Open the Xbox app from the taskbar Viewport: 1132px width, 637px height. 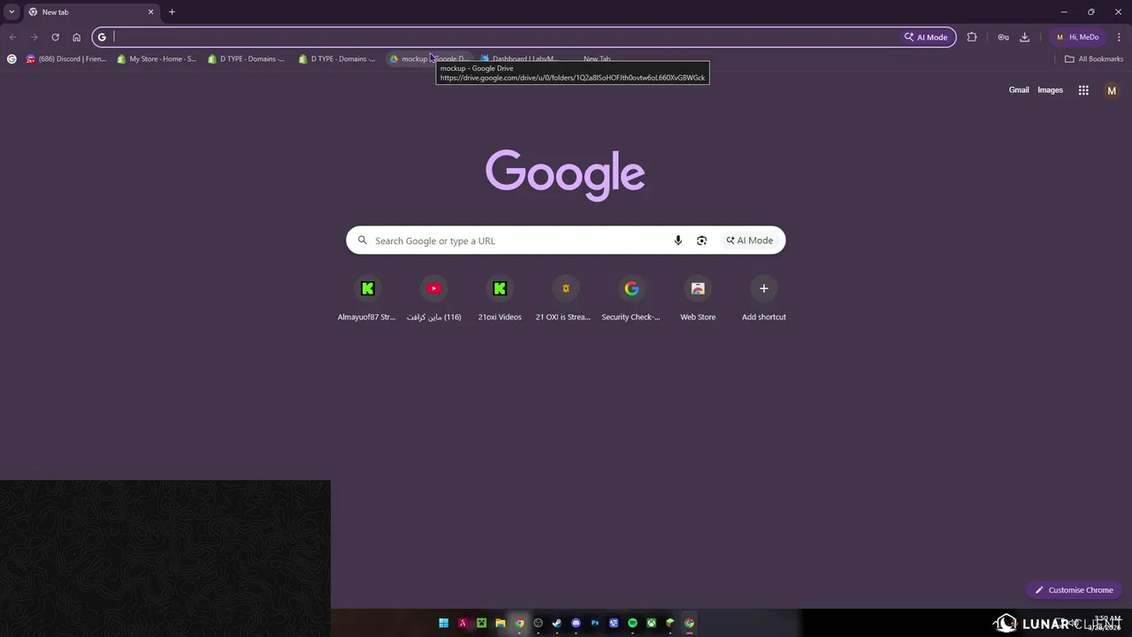click(x=651, y=624)
